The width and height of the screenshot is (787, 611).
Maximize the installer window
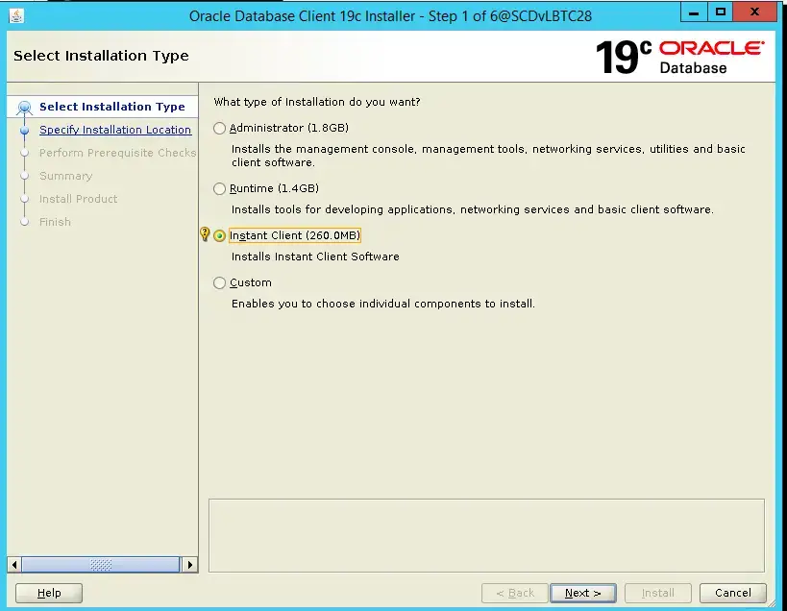720,14
